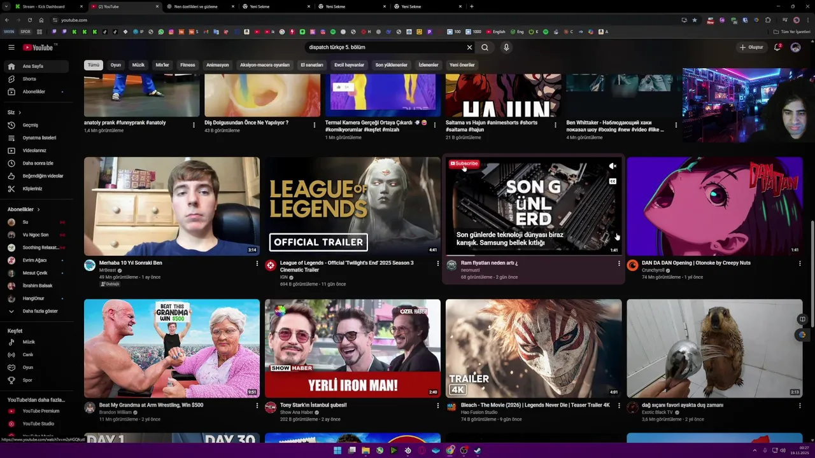Open the Yerli Iron Man thumbnail
Viewport: 815px width, 458px height.
click(353, 349)
